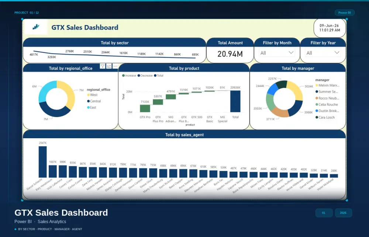Click the PROJECT 01 / 12 label
This screenshot has height=237, width=369.
[x=27, y=13]
